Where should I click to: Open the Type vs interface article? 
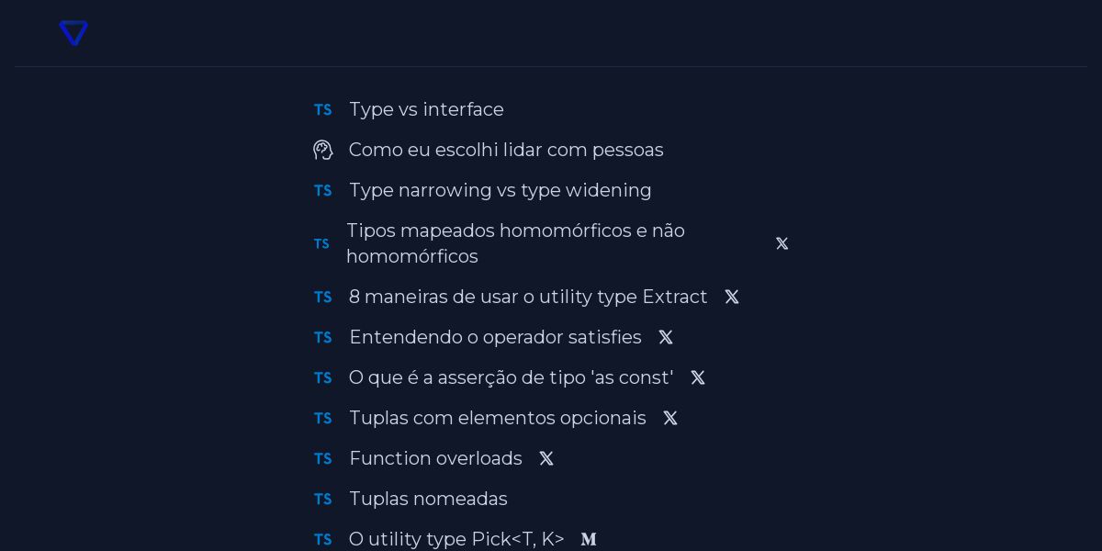click(426, 109)
